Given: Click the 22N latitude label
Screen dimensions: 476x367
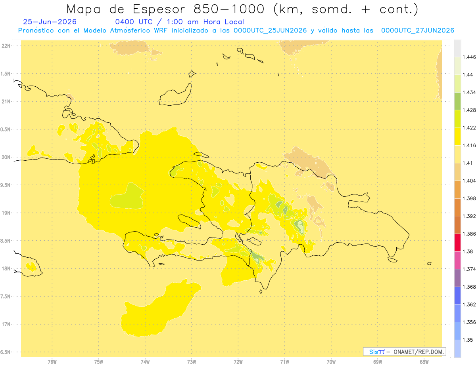Looking at the screenshot, I should point(6,46).
